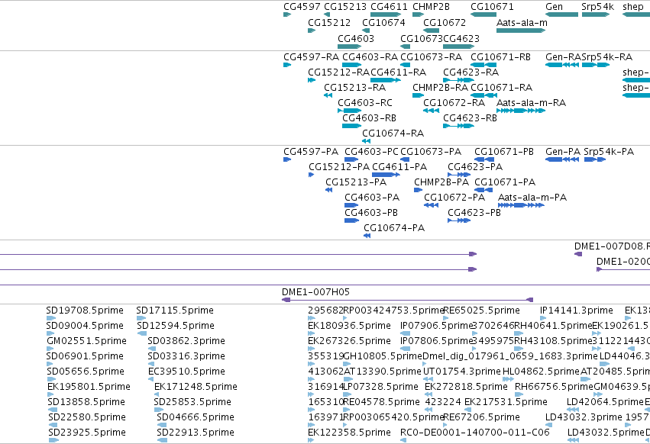This screenshot has width=650, height=444.
Task: Click EST EC39510.5prime
Action: point(186,372)
